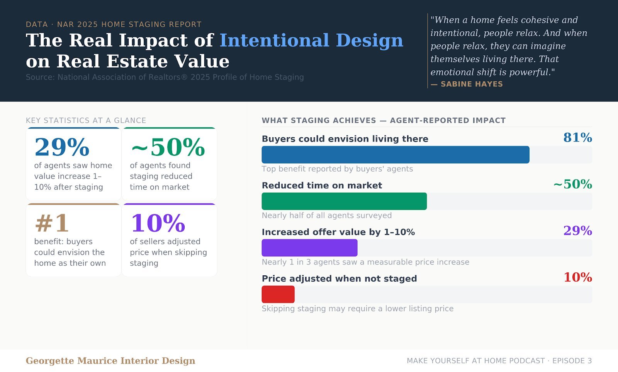Click the 29% home value statistic card
The height and width of the screenshot is (372, 618).
(x=73, y=164)
